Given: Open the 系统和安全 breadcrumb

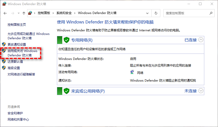Looking at the screenshot, I should [x=64, y=13].
